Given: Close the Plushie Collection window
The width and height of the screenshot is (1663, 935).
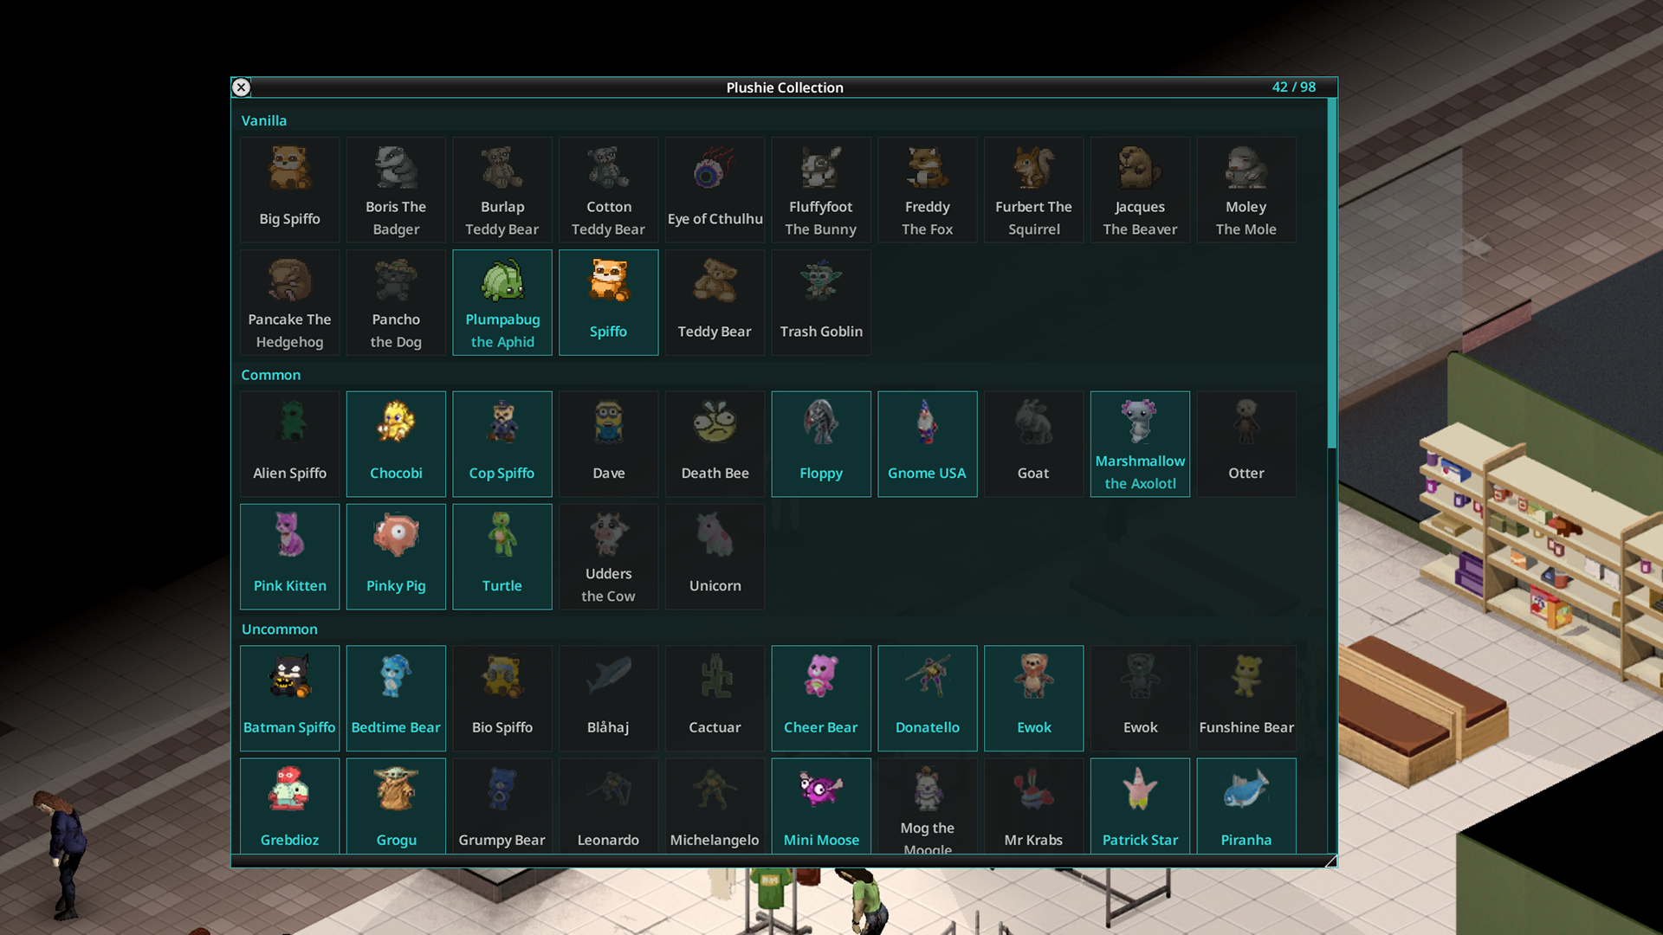Looking at the screenshot, I should pyautogui.click(x=242, y=87).
